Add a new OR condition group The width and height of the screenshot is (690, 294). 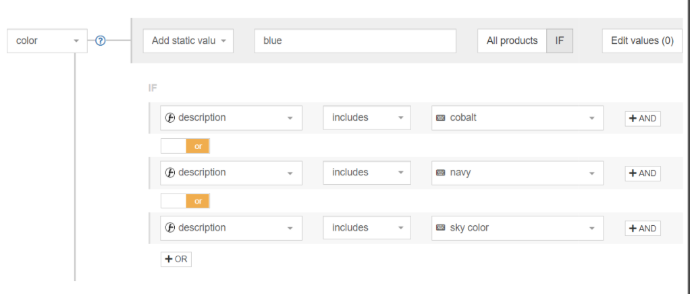(176, 259)
